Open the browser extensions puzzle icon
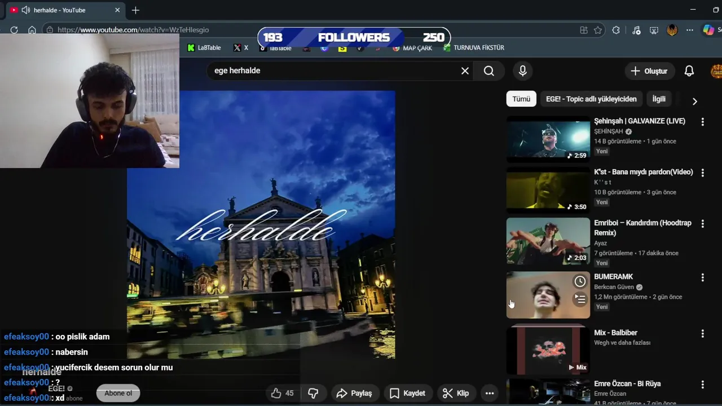Screen dimensions: 722x406 pos(616,30)
